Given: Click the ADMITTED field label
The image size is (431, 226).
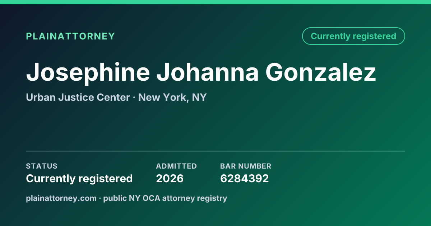Looking at the screenshot, I should point(176,166).
